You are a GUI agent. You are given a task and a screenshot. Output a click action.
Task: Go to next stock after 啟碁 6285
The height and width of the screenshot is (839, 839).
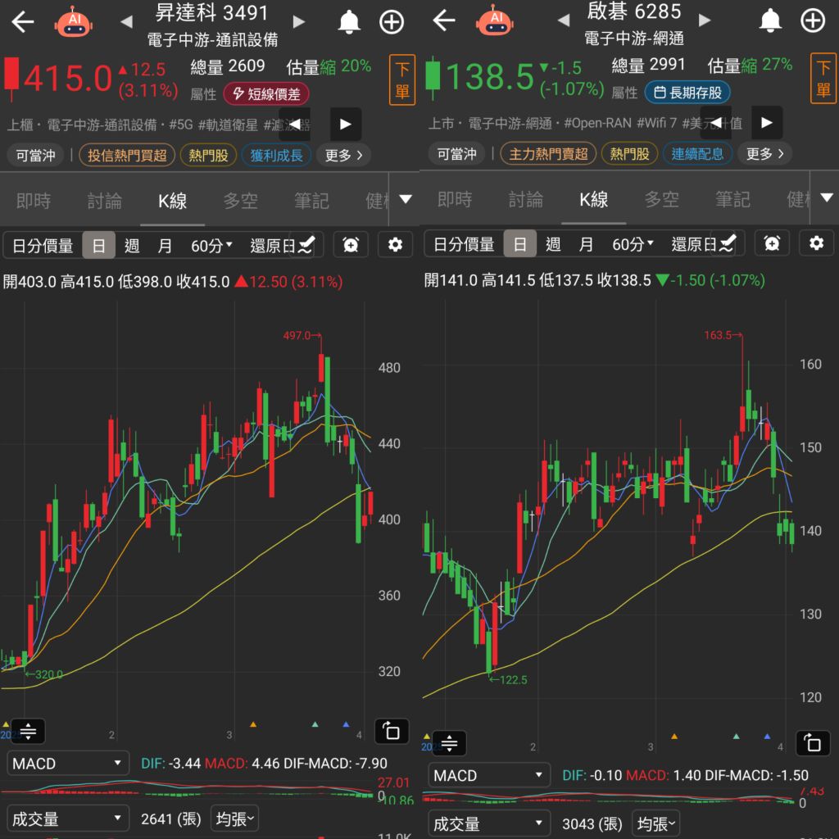tap(705, 20)
